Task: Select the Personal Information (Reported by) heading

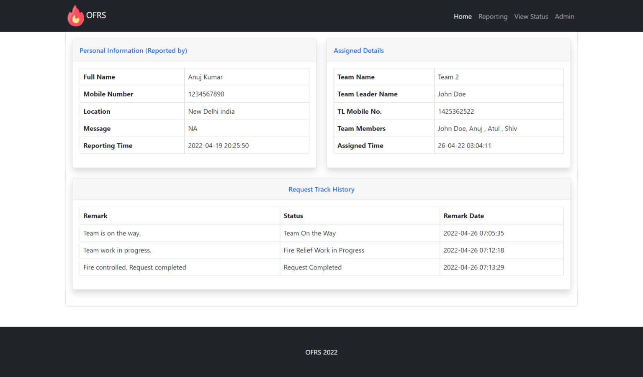Action: (133, 50)
